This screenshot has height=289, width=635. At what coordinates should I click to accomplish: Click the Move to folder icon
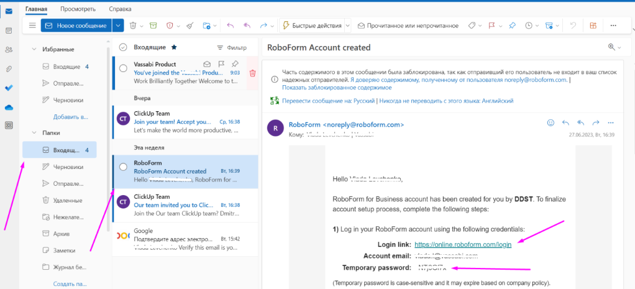[207, 25]
